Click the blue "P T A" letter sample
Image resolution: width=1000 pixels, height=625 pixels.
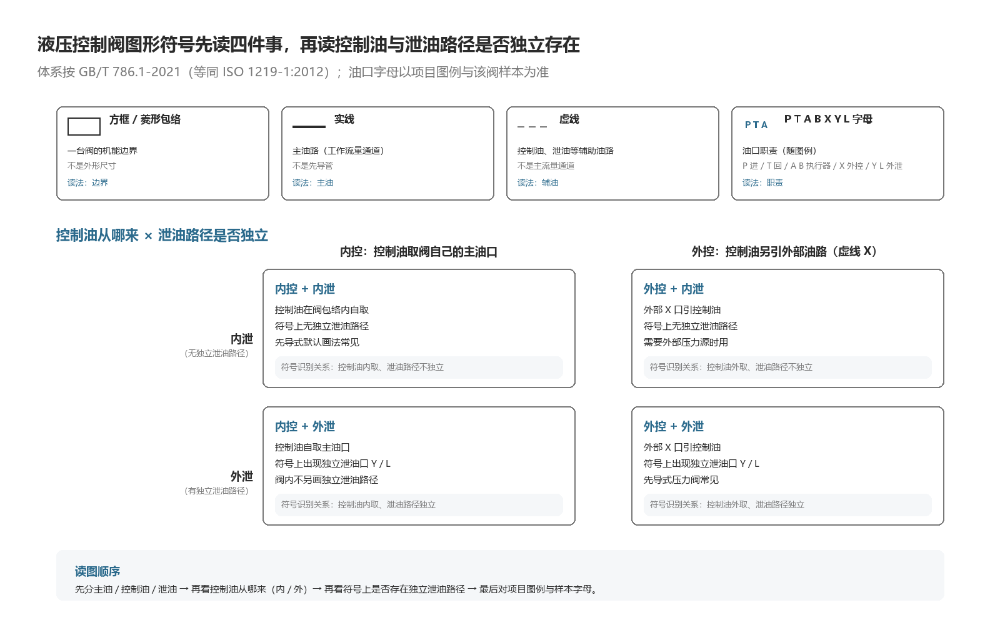coord(756,125)
